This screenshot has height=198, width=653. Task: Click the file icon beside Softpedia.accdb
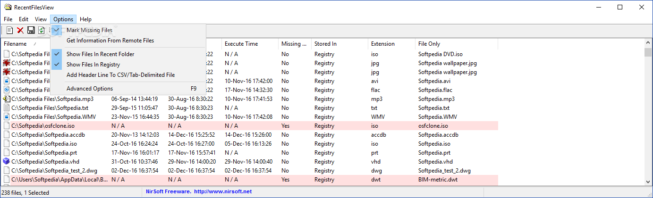pyautogui.click(x=7, y=135)
